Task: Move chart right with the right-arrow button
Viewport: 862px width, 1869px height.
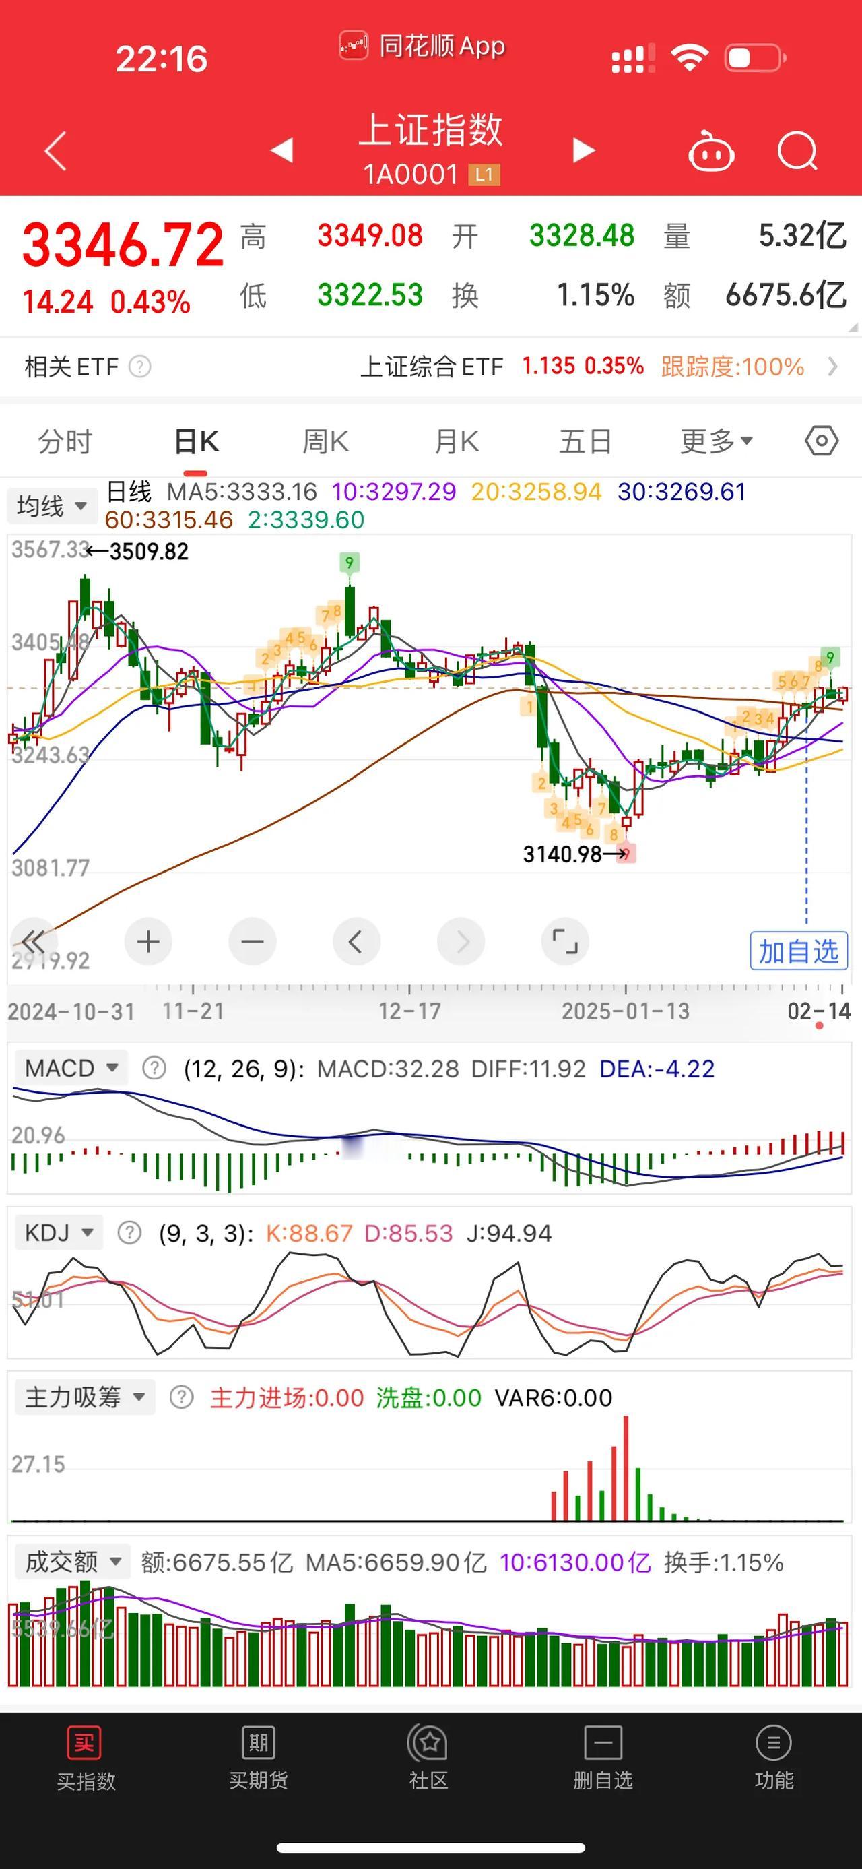Action: point(461,942)
